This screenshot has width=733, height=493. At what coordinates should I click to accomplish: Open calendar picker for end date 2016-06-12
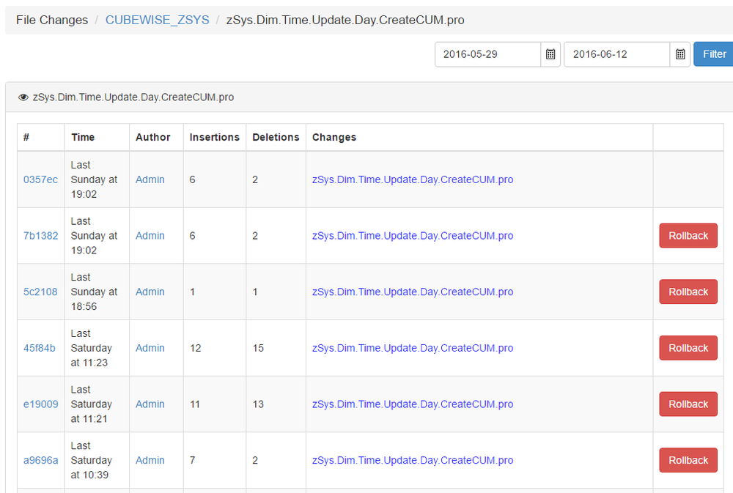click(679, 54)
